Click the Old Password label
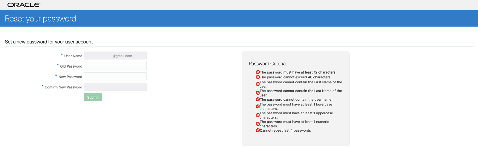 pos(71,66)
